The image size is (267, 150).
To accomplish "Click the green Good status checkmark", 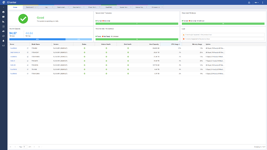I will pyautogui.click(x=23, y=19).
